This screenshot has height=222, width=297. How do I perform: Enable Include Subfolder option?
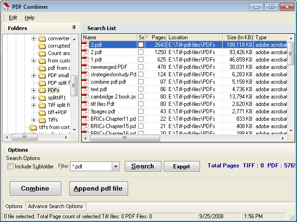coord(10,166)
